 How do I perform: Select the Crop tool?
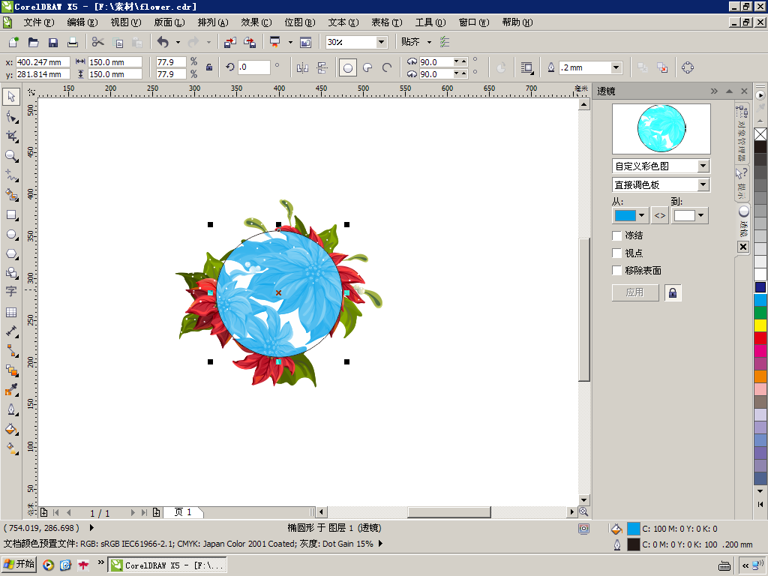(x=11, y=136)
